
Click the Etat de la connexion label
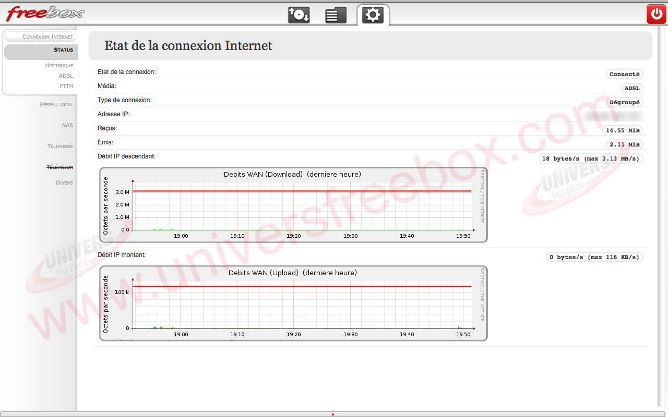(x=127, y=72)
